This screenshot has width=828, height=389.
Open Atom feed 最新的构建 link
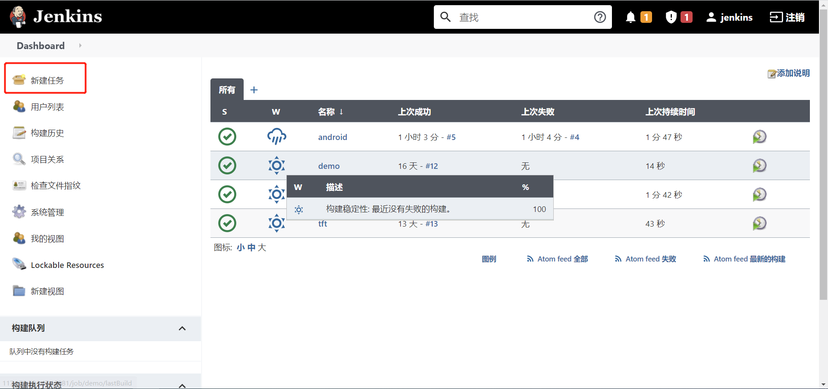[x=744, y=259]
